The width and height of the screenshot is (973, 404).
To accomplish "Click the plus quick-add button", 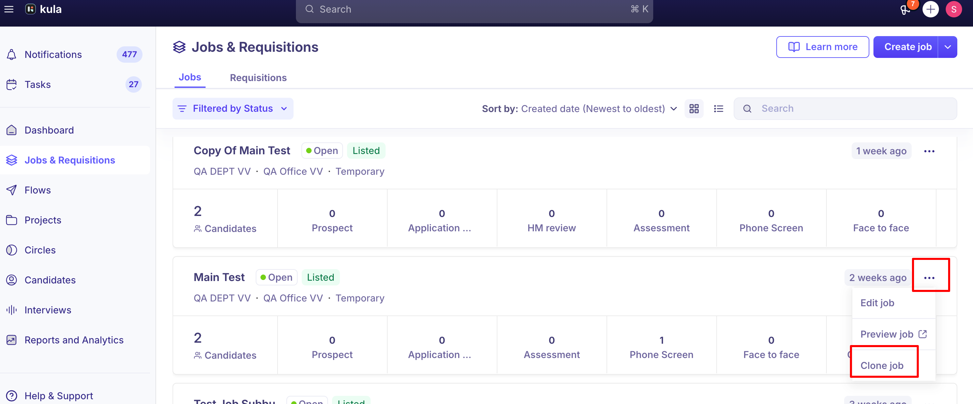I will [930, 10].
